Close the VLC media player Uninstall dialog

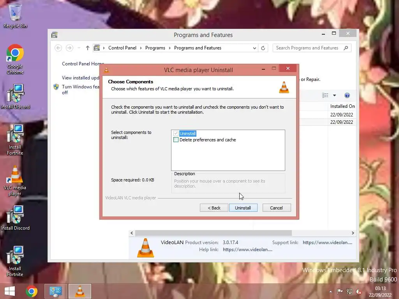(x=288, y=69)
